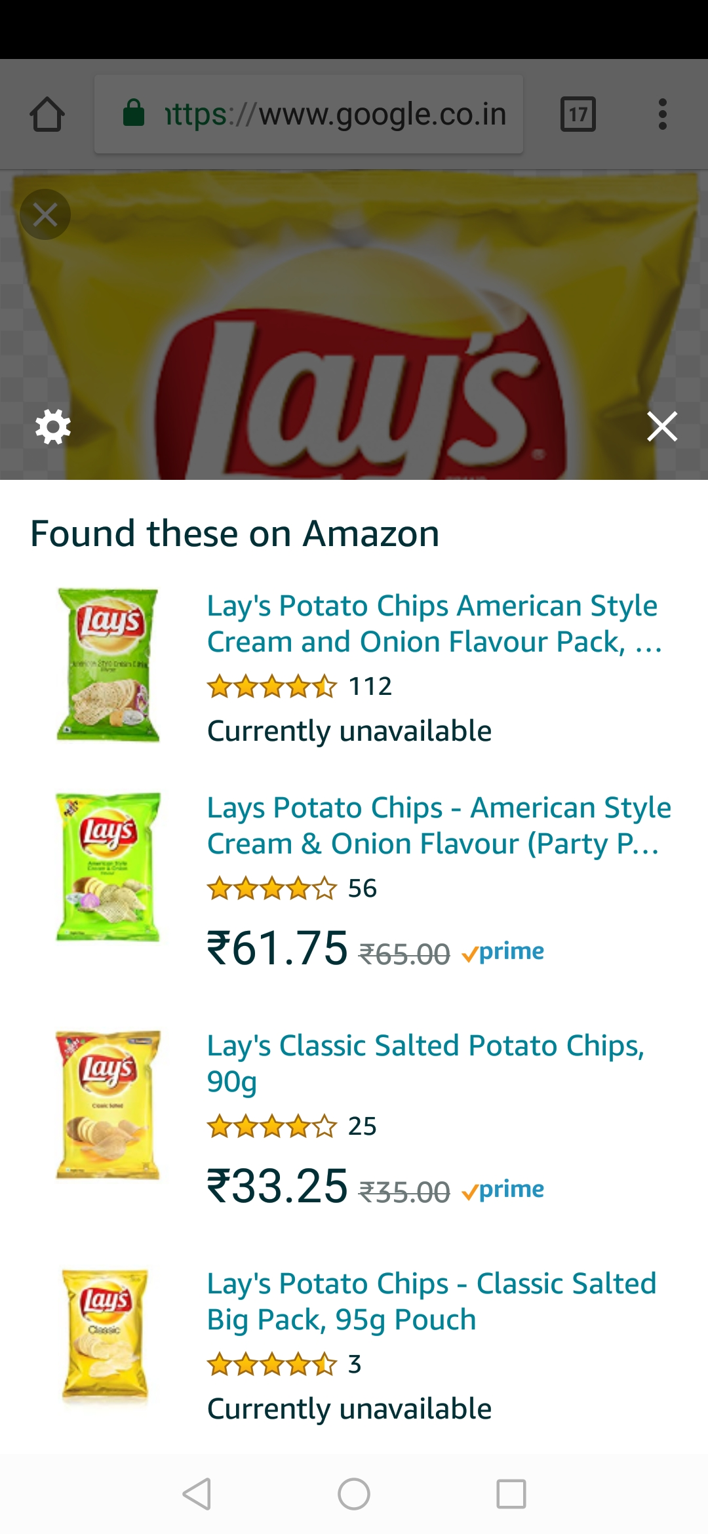The image size is (708, 1534).
Task: Open Lays Cream & Onion Party Pack link
Action: click(x=438, y=825)
